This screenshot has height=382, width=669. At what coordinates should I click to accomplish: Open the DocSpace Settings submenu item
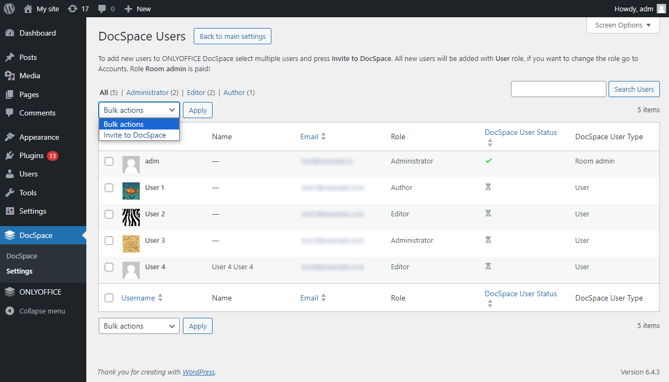tap(20, 271)
